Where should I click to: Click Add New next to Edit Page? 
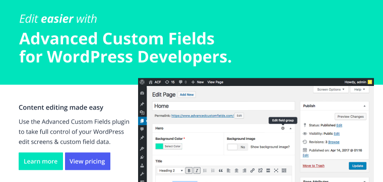click(186, 95)
